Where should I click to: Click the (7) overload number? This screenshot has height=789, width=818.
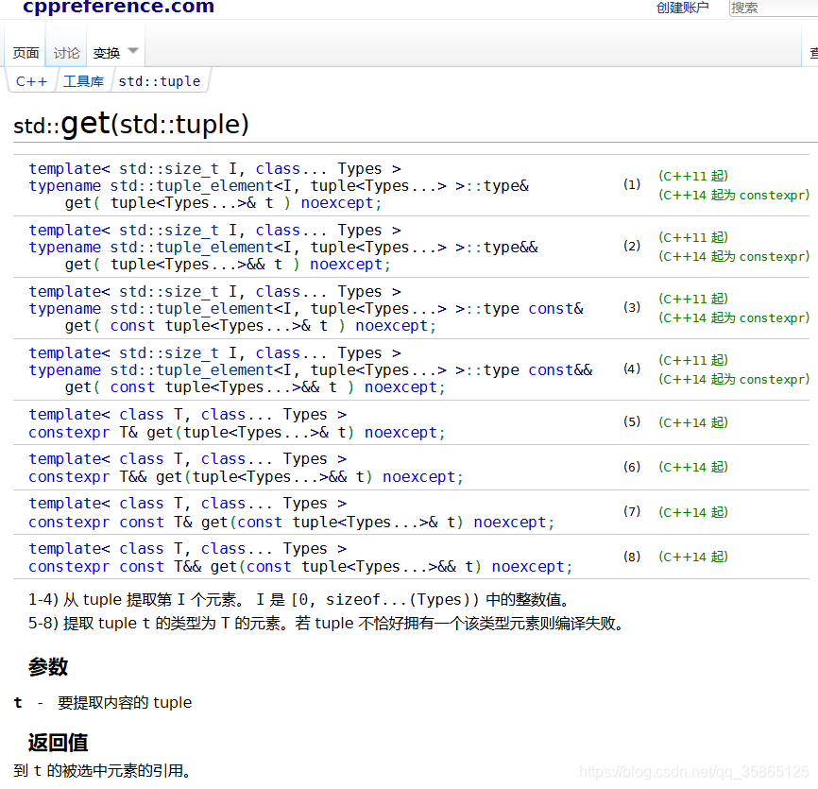tap(632, 511)
